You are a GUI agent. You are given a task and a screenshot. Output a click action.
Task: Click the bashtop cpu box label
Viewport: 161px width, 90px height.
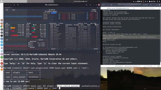coord(7,10)
